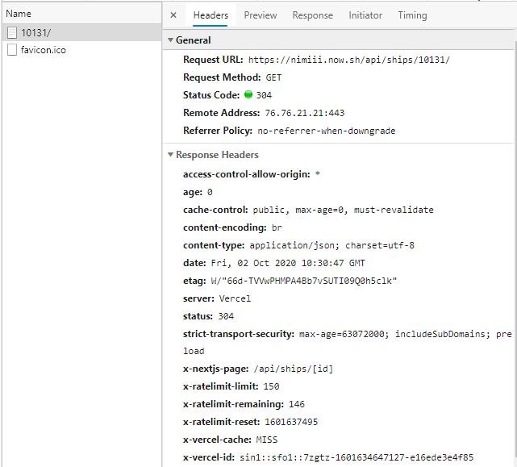Click the strict-transport-security header name

pos(239,335)
